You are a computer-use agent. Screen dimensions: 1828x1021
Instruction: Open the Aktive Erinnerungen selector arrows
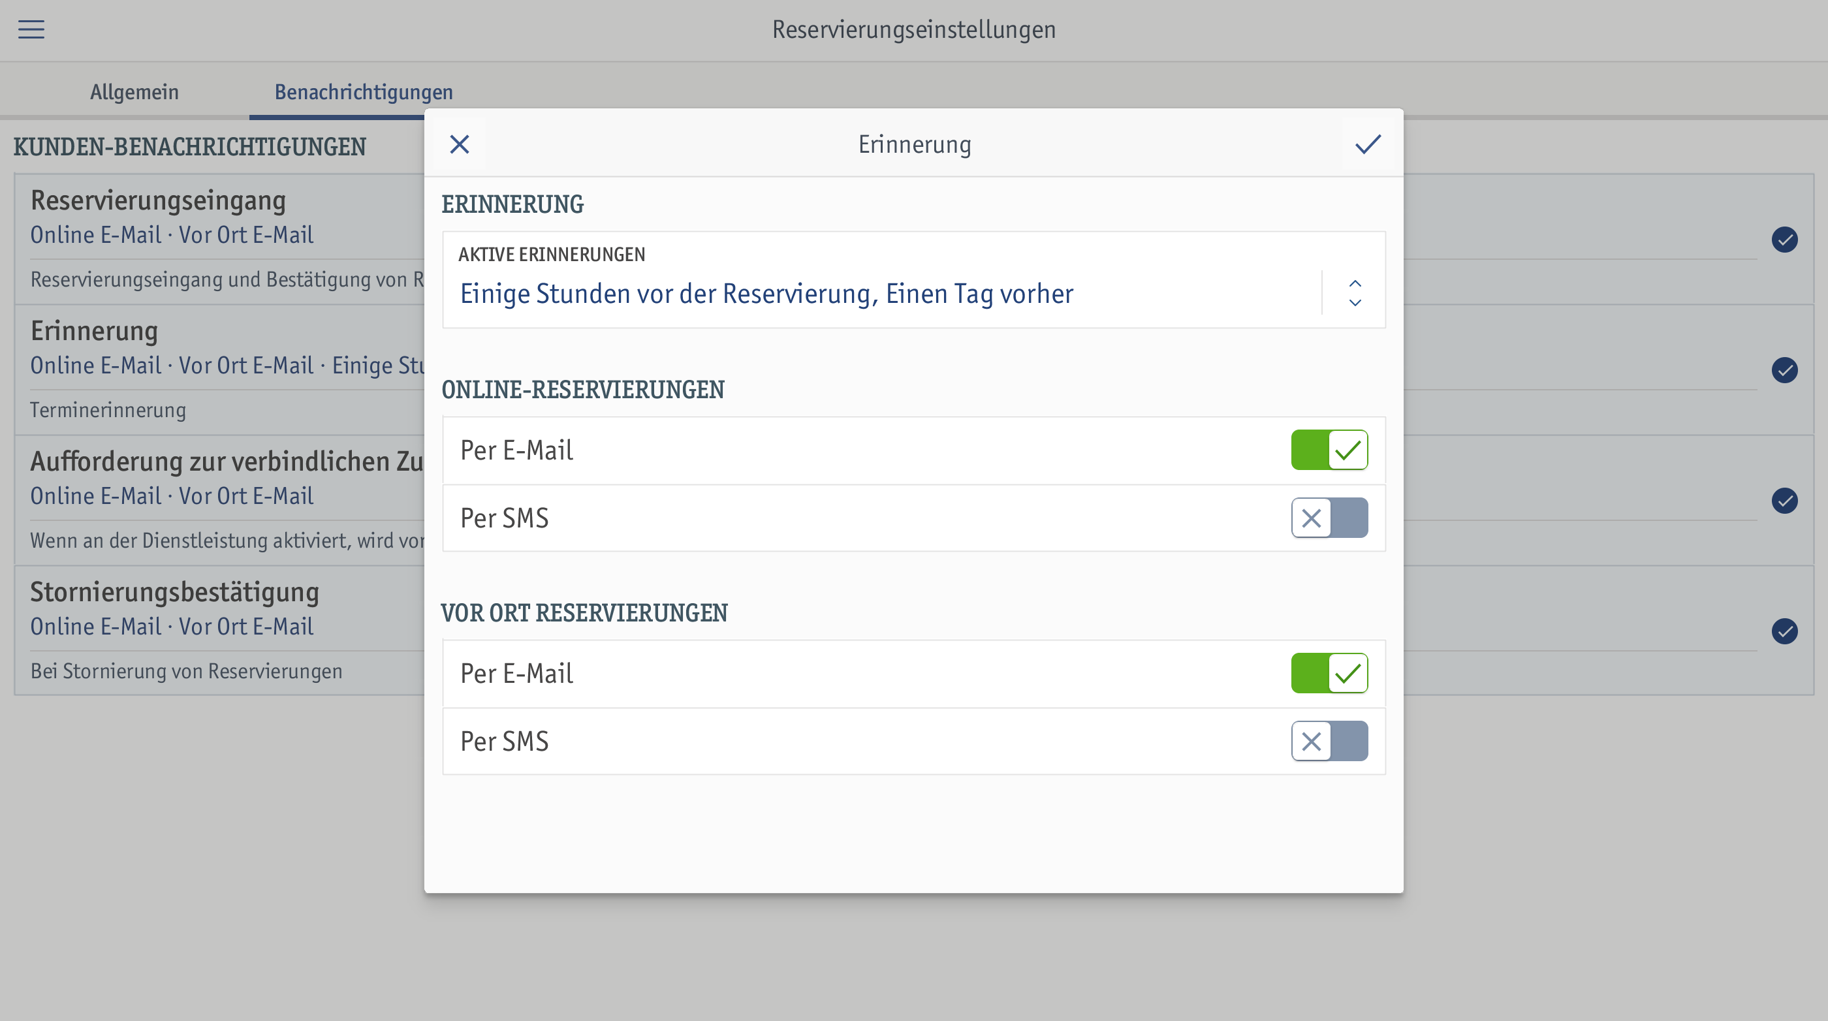click(1355, 293)
